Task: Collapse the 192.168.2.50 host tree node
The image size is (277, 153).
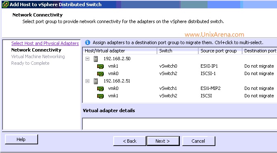Action: point(88,59)
